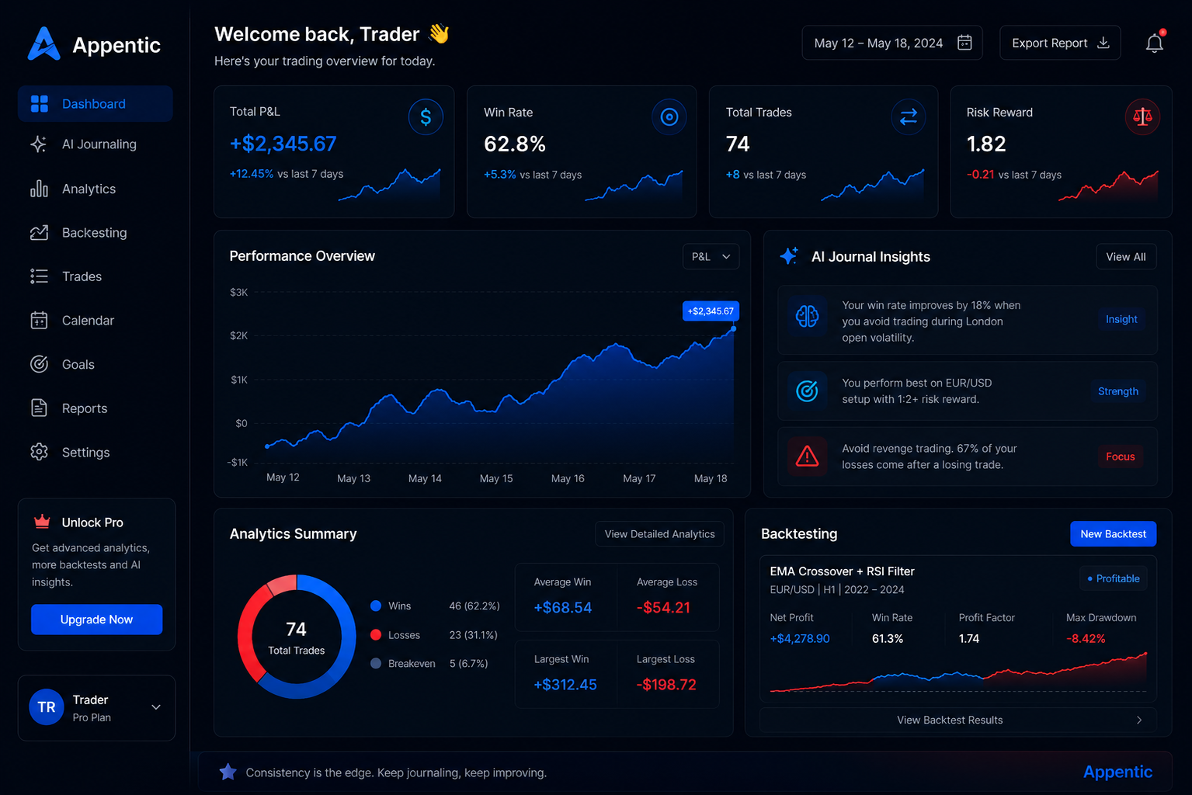Click the Appentic logo in sidebar
1192x795 pixels.
tap(94, 44)
